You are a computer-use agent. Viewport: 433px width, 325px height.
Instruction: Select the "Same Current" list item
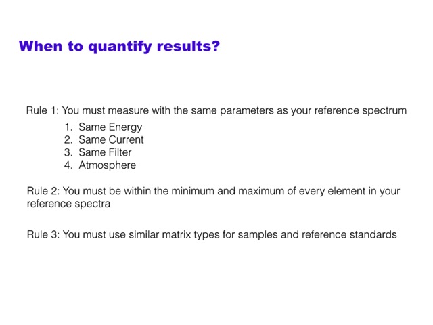[111, 139]
